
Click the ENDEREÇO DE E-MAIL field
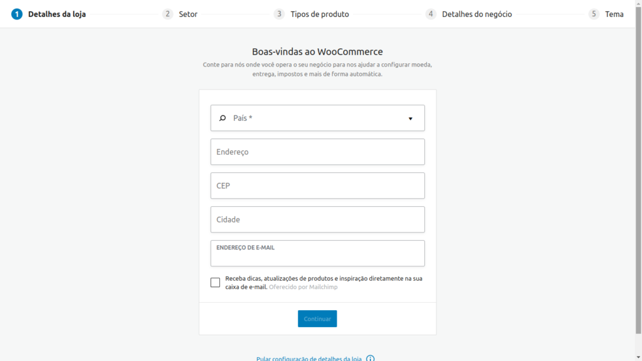(x=317, y=253)
